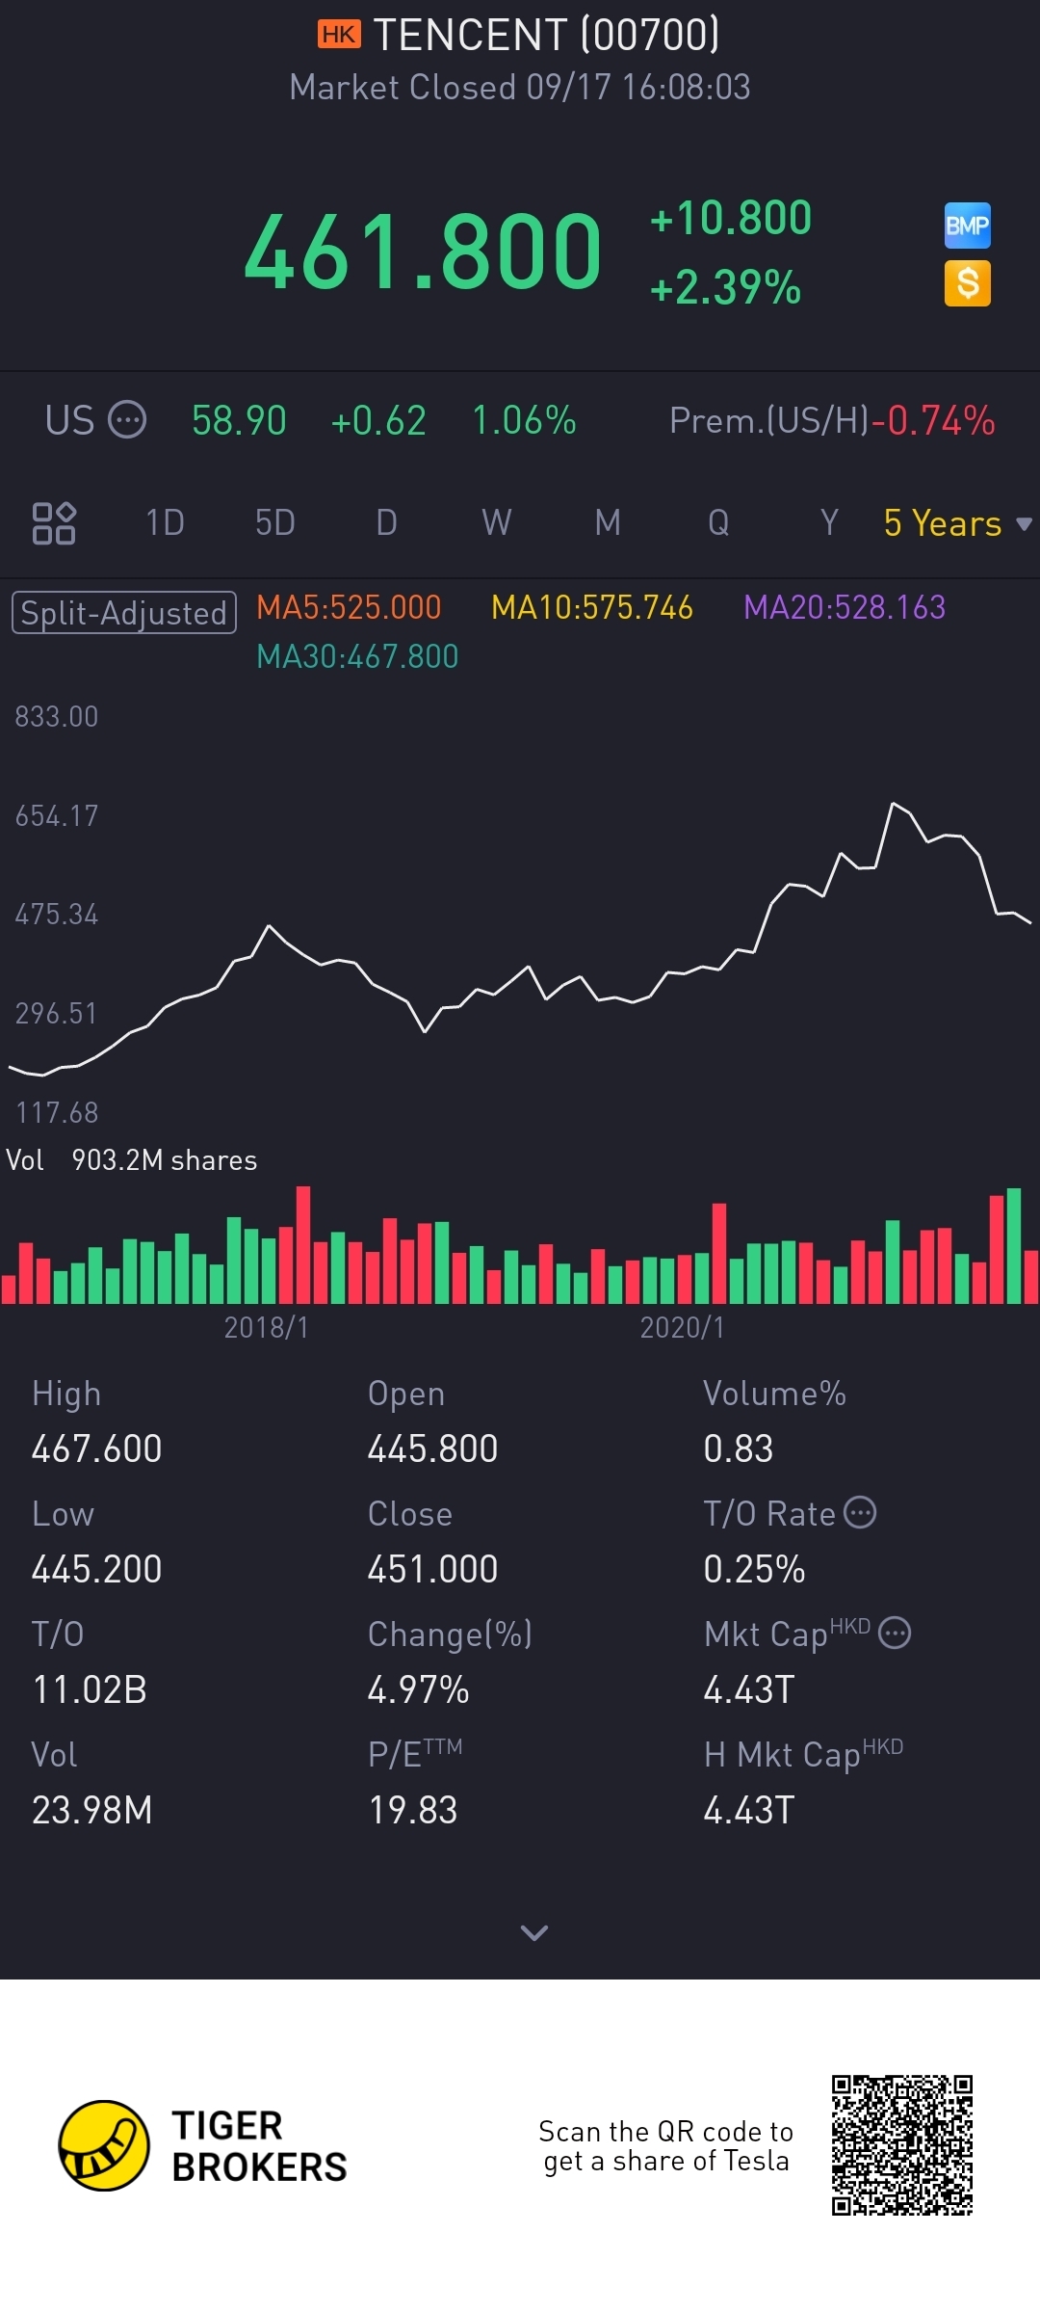Tap the MA30:467.800 indicator label
This screenshot has height=2312, width=1040.
(x=357, y=656)
